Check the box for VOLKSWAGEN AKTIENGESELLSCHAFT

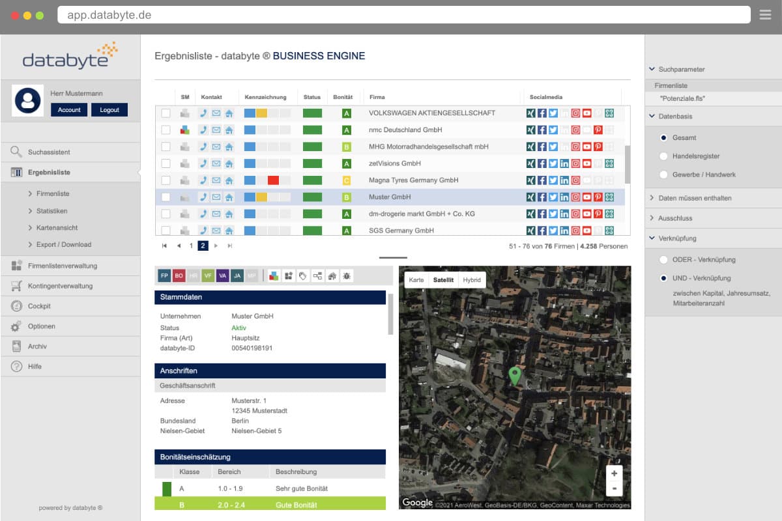click(x=166, y=113)
